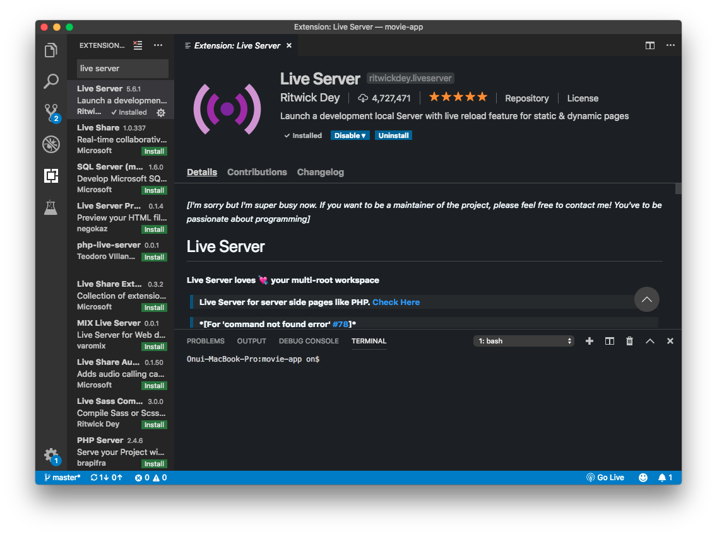This screenshot has height=535, width=717.
Task: Open feedback smiley in status bar
Action: click(643, 478)
